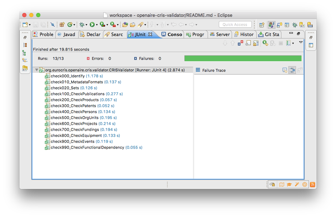Click the skip all breakpoints icon

52,25
